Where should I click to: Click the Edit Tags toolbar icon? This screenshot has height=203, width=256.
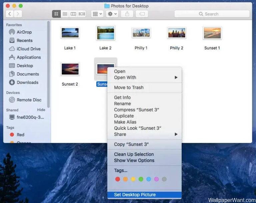pyautogui.click(x=142, y=14)
